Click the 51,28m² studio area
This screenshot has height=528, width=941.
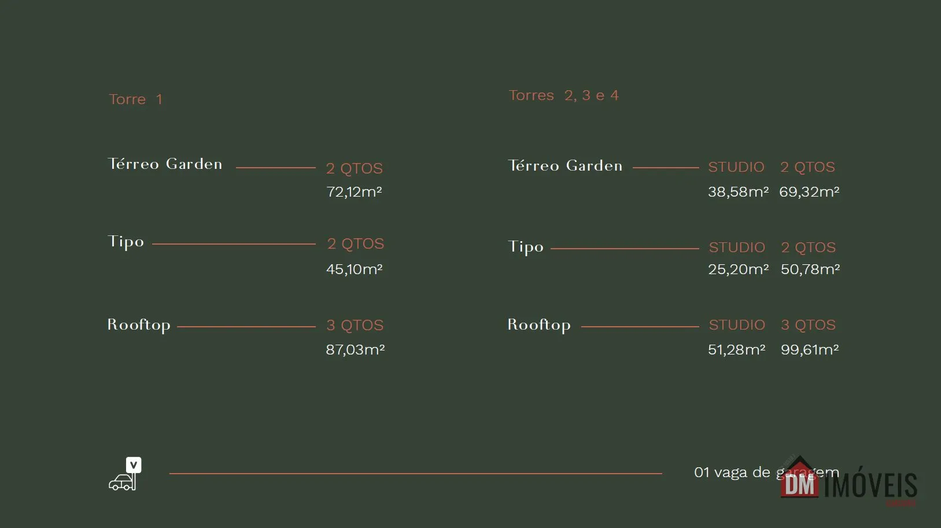737,349
